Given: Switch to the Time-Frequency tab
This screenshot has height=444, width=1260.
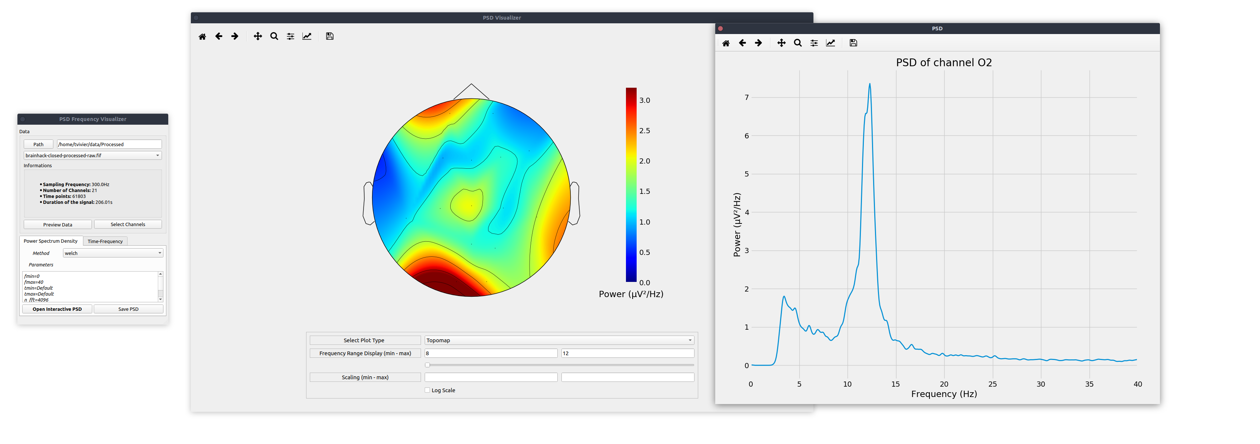Looking at the screenshot, I should click(x=105, y=241).
